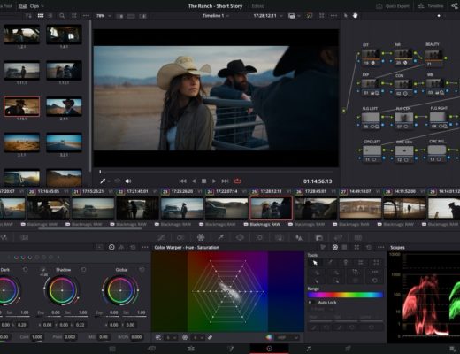Viewport: 460px width, 354px height.
Task: Toggle loop playback
Action: [238, 181]
